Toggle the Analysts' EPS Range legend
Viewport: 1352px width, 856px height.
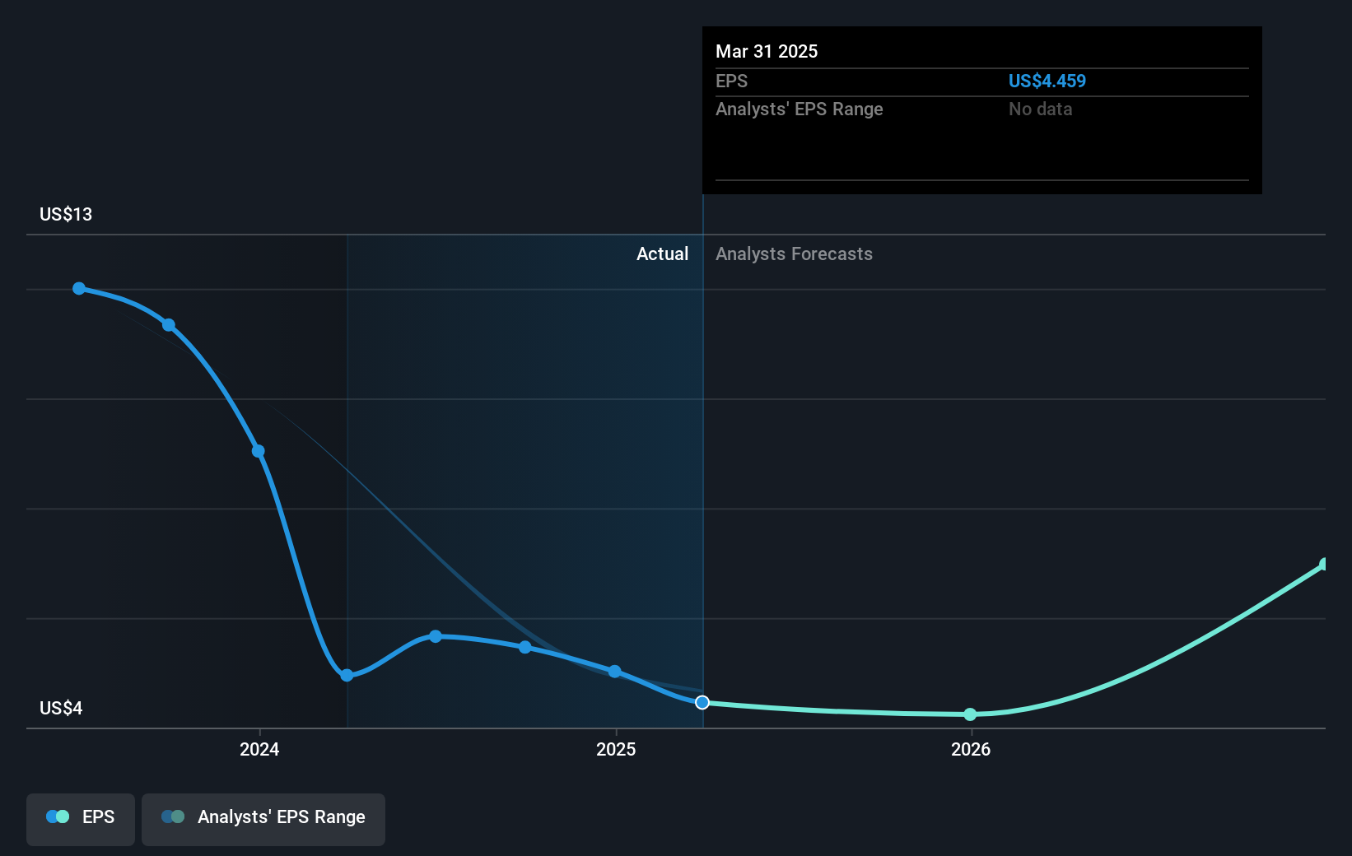263,819
